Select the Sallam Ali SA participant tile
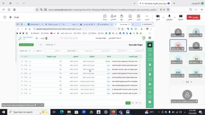This screenshot has width=205, height=115. (178, 59)
